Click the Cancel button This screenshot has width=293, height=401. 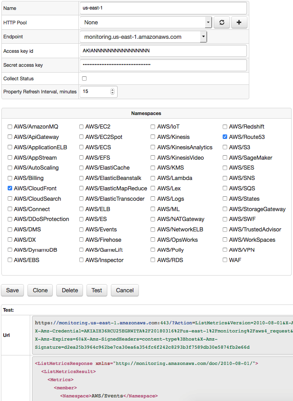pos(125,290)
